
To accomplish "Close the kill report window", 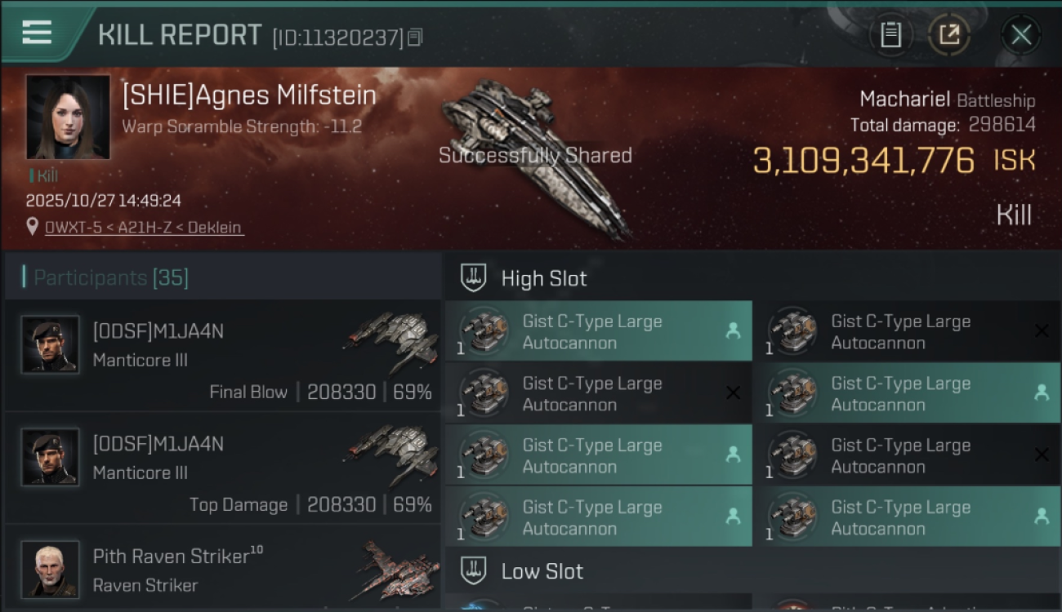I will click(x=1020, y=35).
